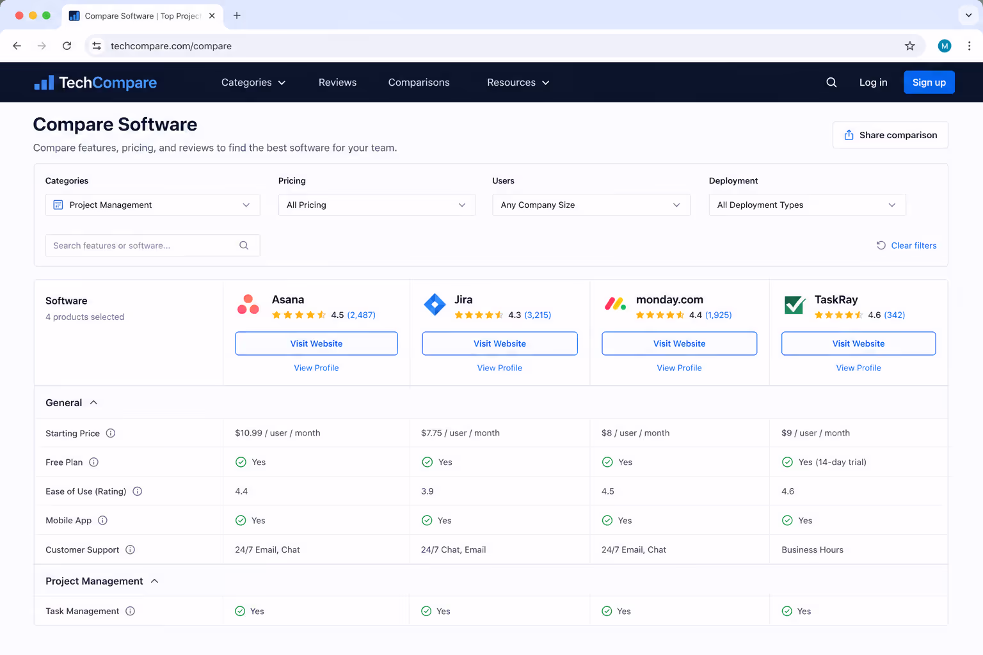Click the search icon in the features search box

244,246
